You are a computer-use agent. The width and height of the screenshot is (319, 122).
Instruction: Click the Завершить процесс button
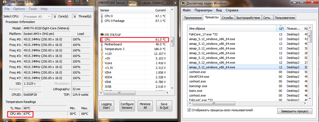click(x=295, y=111)
